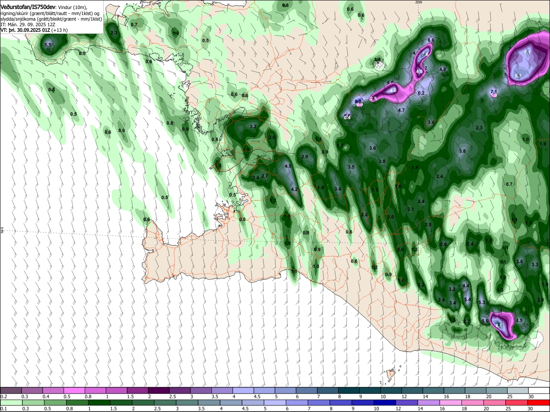Click the '3.6' precipitation value on the map

(x=373, y=148)
